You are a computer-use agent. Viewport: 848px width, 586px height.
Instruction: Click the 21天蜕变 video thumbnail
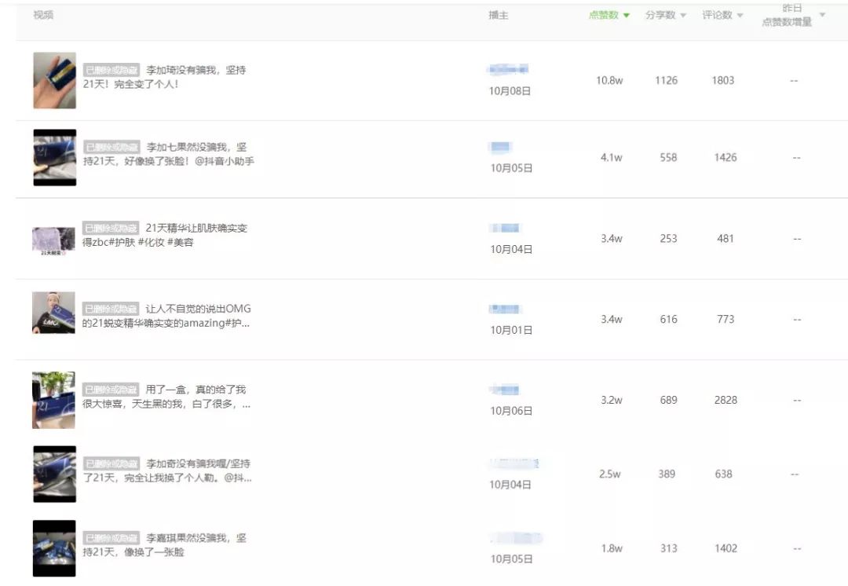click(53, 238)
